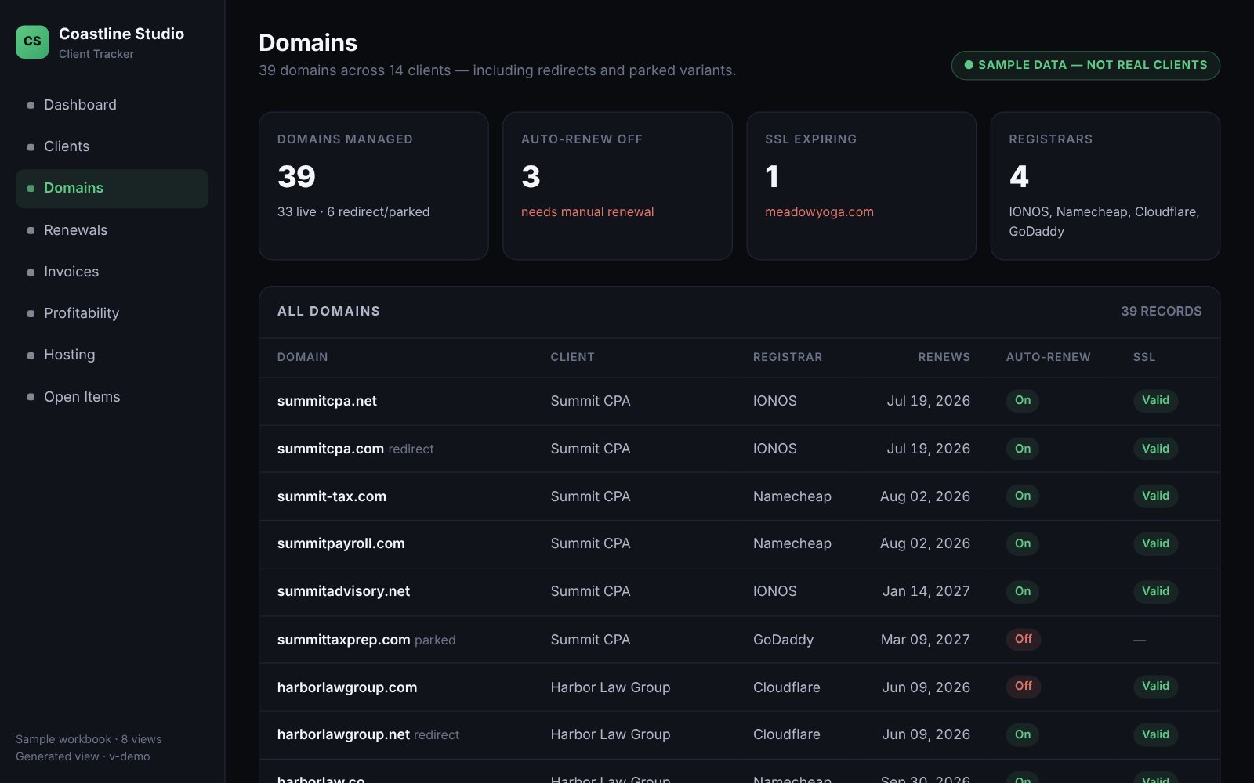Go to the Clients page
The height and width of the screenshot is (783, 1254).
(x=112, y=146)
